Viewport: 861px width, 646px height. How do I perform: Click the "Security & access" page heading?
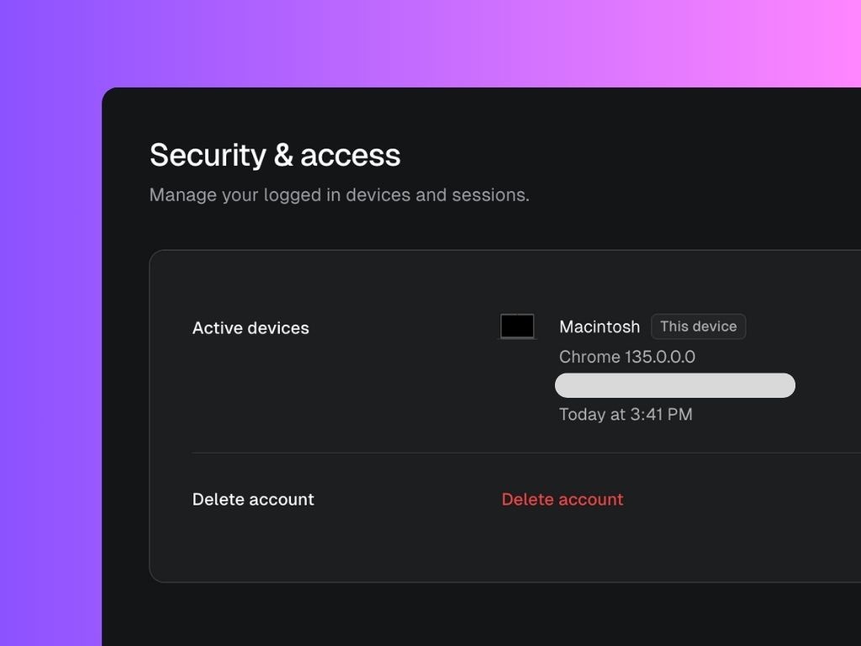click(275, 155)
